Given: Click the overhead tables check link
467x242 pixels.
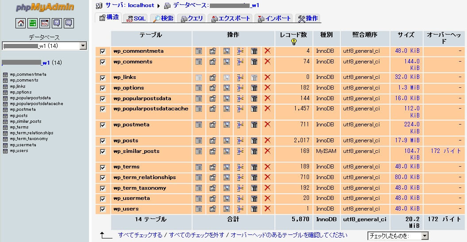Looking at the screenshot, I should [x=289, y=235].
